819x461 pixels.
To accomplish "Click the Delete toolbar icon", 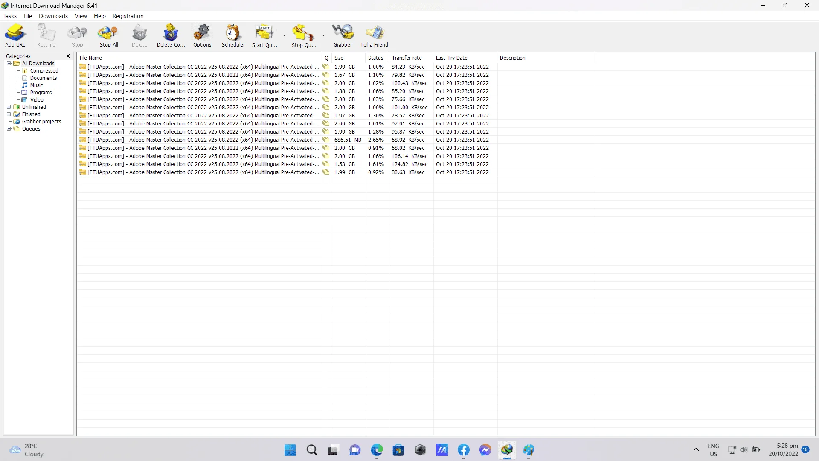I will point(139,35).
